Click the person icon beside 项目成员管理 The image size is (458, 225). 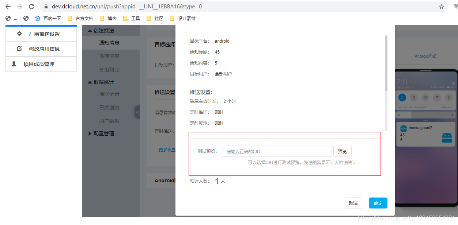14,64
